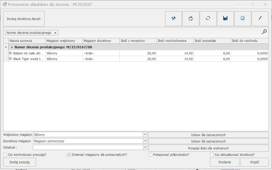This screenshot has width=272, height=170.
Task: Collapse group M/25/0167/00 row triangle
Action: (12, 47)
